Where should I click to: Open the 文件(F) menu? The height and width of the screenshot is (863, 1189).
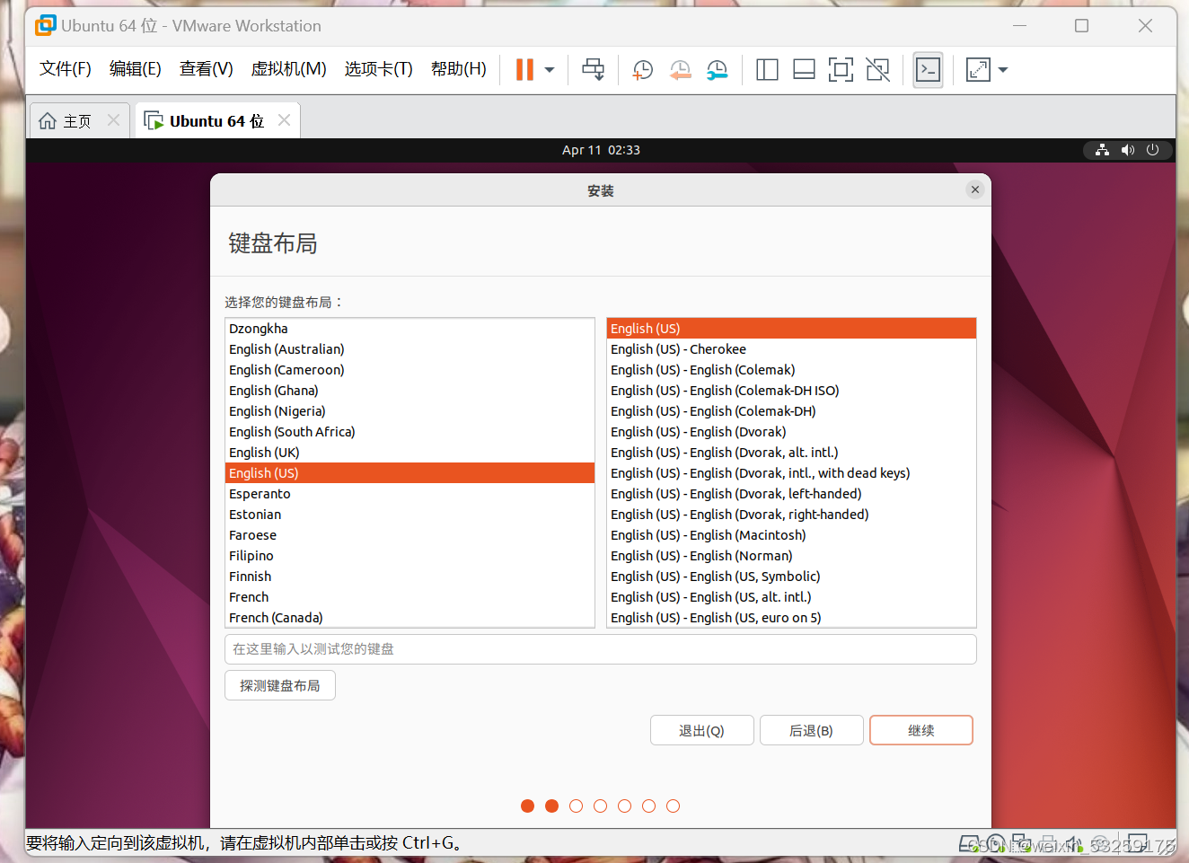pos(65,69)
